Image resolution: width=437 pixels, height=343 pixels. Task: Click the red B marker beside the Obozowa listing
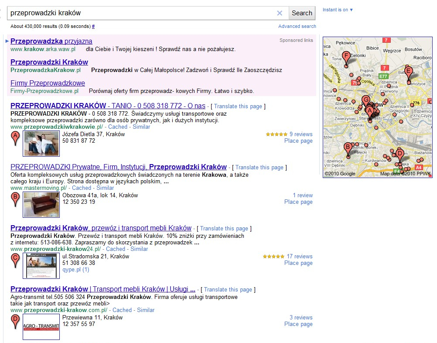tap(15, 200)
